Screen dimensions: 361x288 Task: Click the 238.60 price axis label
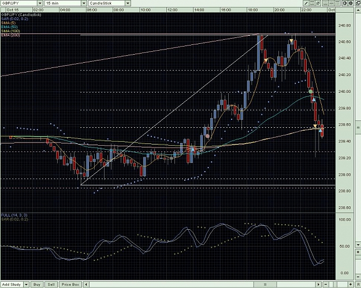point(345,207)
